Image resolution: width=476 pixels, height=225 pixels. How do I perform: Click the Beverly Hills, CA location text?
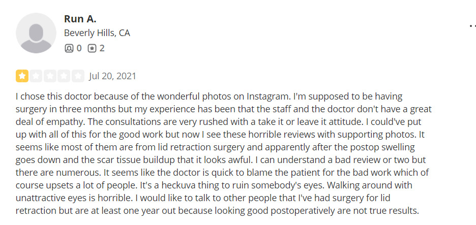97,33
